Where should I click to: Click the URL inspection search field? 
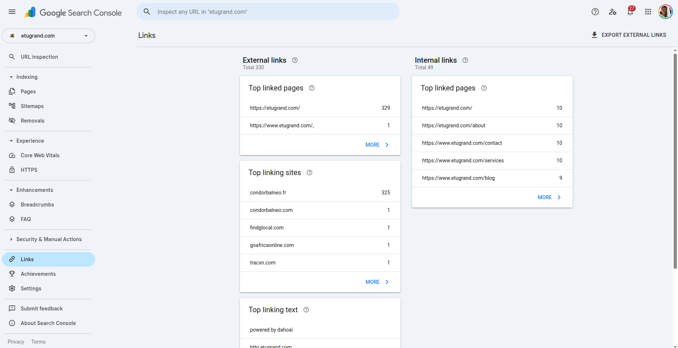tap(268, 12)
